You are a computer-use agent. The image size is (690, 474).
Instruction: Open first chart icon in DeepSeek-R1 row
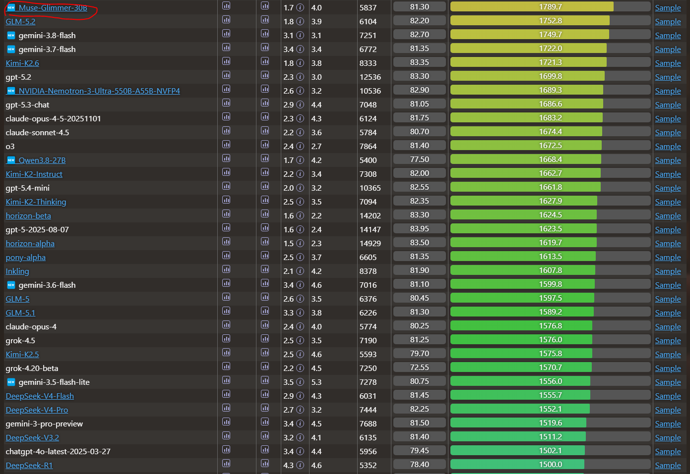point(226,464)
